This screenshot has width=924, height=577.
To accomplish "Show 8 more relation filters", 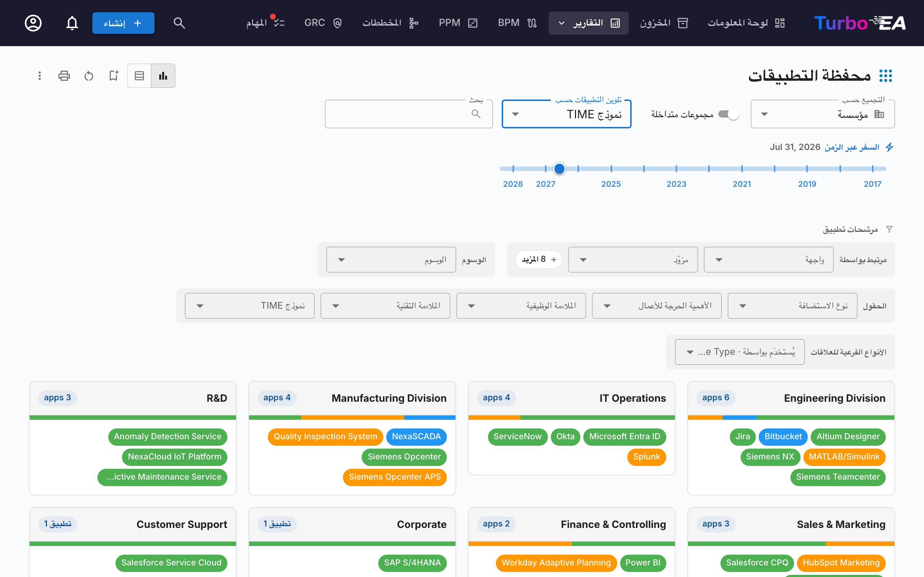I will pyautogui.click(x=539, y=260).
